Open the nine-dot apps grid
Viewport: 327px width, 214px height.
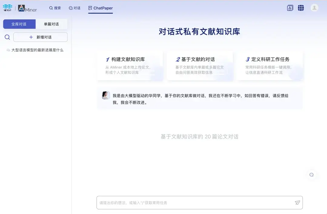pyautogui.click(x=301, y=8)
